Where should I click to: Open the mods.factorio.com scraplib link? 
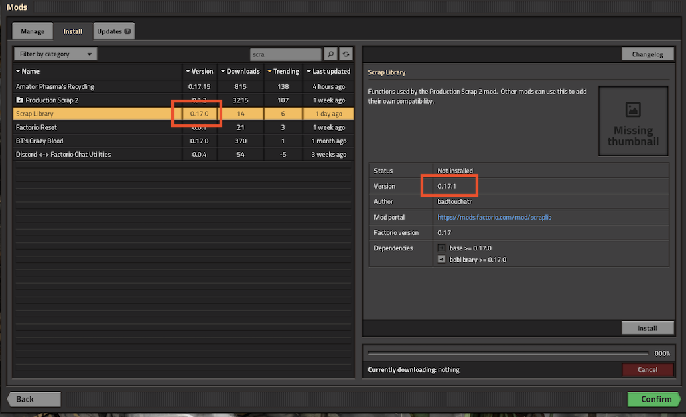[494, 218]
